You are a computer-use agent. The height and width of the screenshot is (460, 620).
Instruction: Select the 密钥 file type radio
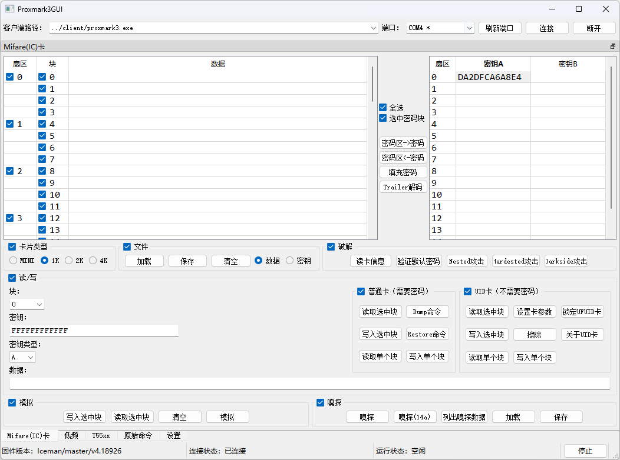coord(290,261)
